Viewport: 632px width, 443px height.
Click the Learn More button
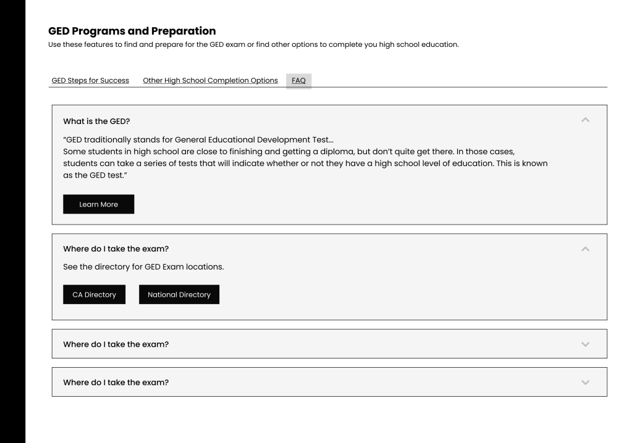98,204
